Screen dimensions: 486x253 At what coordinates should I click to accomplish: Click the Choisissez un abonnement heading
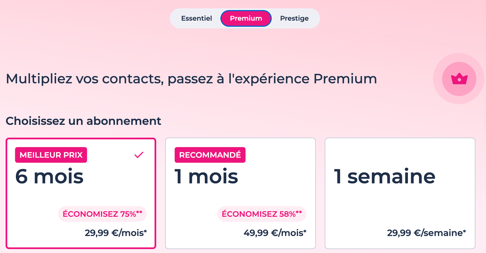84,121
